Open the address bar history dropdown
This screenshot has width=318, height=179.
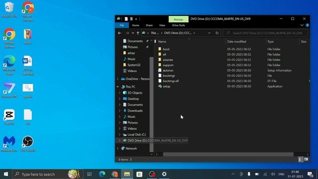[x=209, y=33]
